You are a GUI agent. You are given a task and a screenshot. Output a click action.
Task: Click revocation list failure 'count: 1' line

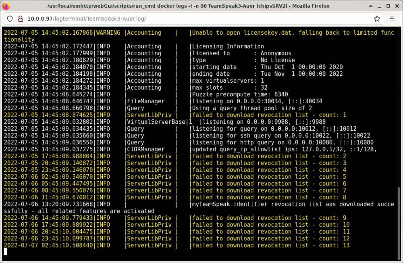coord(175,115)
